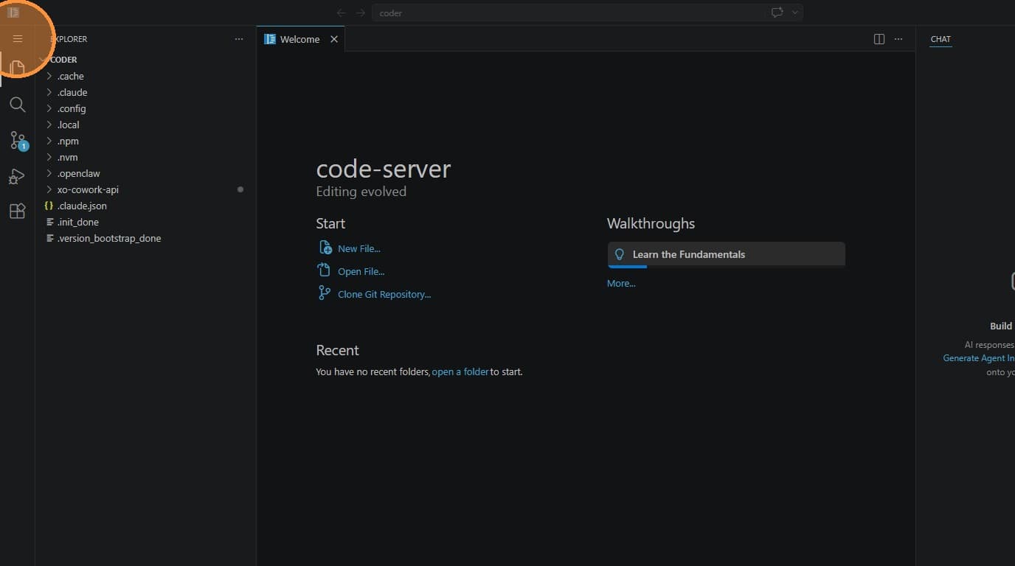Open the Extensions view
This screenshot has width=1015, height=566.
pos(18,212)
